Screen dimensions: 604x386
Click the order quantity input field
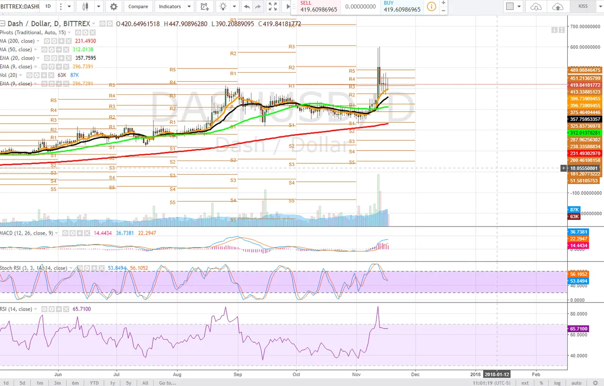(x=361, y=7)
